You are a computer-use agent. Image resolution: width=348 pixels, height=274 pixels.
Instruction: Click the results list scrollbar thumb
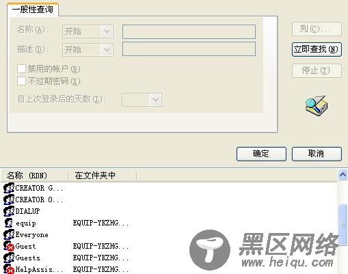343,225
